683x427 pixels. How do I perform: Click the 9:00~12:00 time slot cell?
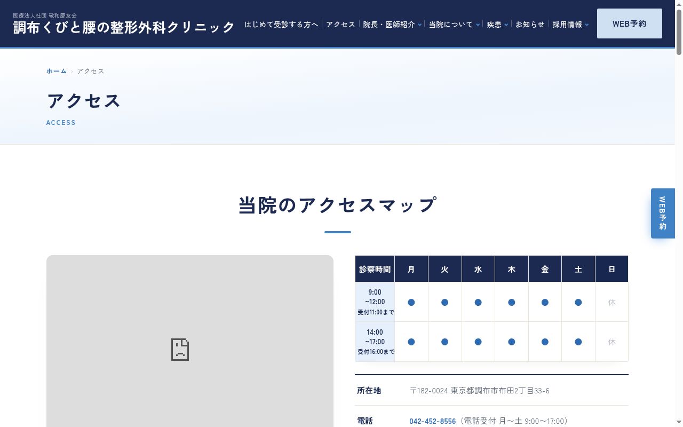click(375, 302)
